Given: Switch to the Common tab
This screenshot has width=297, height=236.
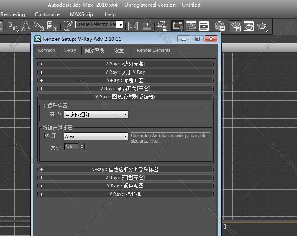Looking at the screenshot, I should 46,50.
